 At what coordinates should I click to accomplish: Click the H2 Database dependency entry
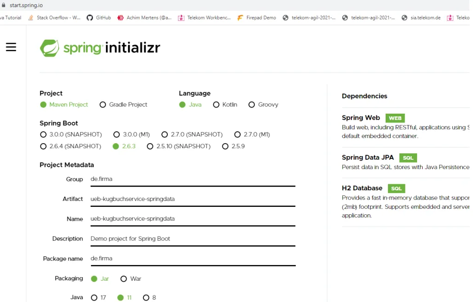pyautogui.click(x=406, y=202)
